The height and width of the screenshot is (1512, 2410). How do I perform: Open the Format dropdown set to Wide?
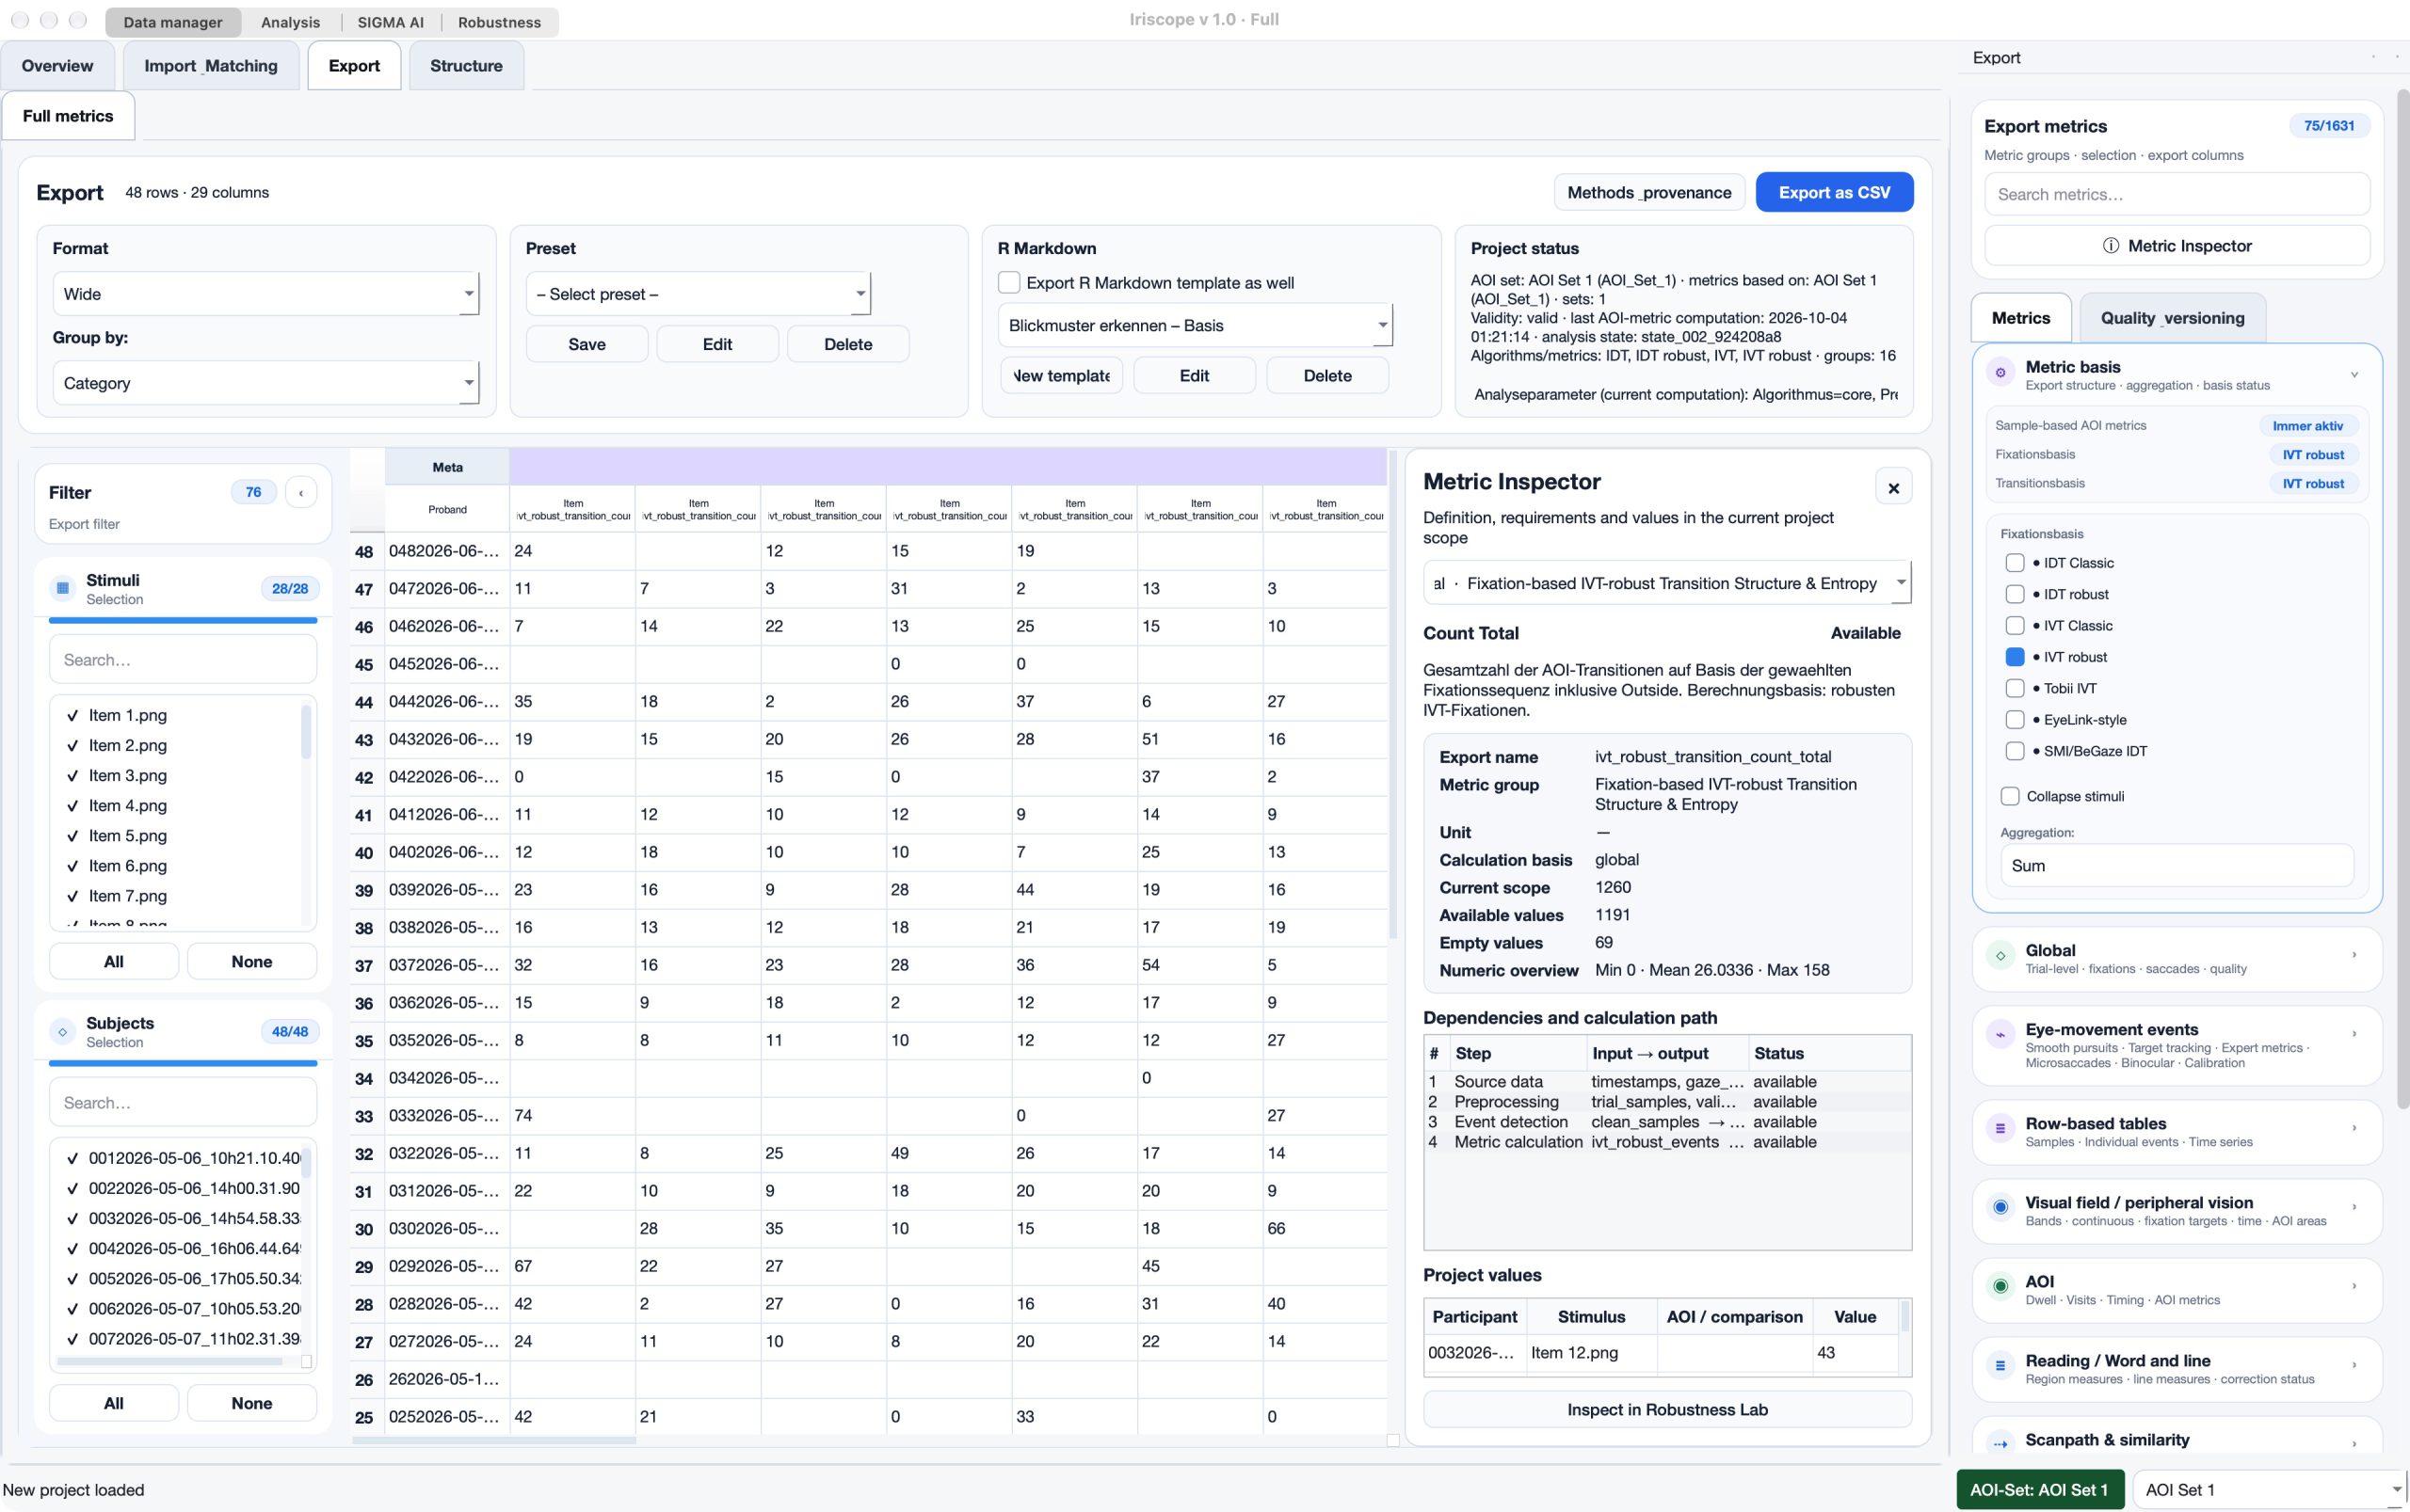[x=265, y=294]
